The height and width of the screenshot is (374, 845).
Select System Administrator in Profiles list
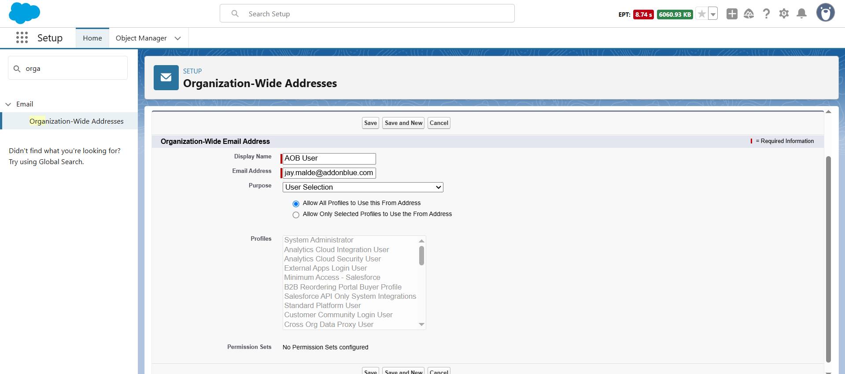point(319,240)
